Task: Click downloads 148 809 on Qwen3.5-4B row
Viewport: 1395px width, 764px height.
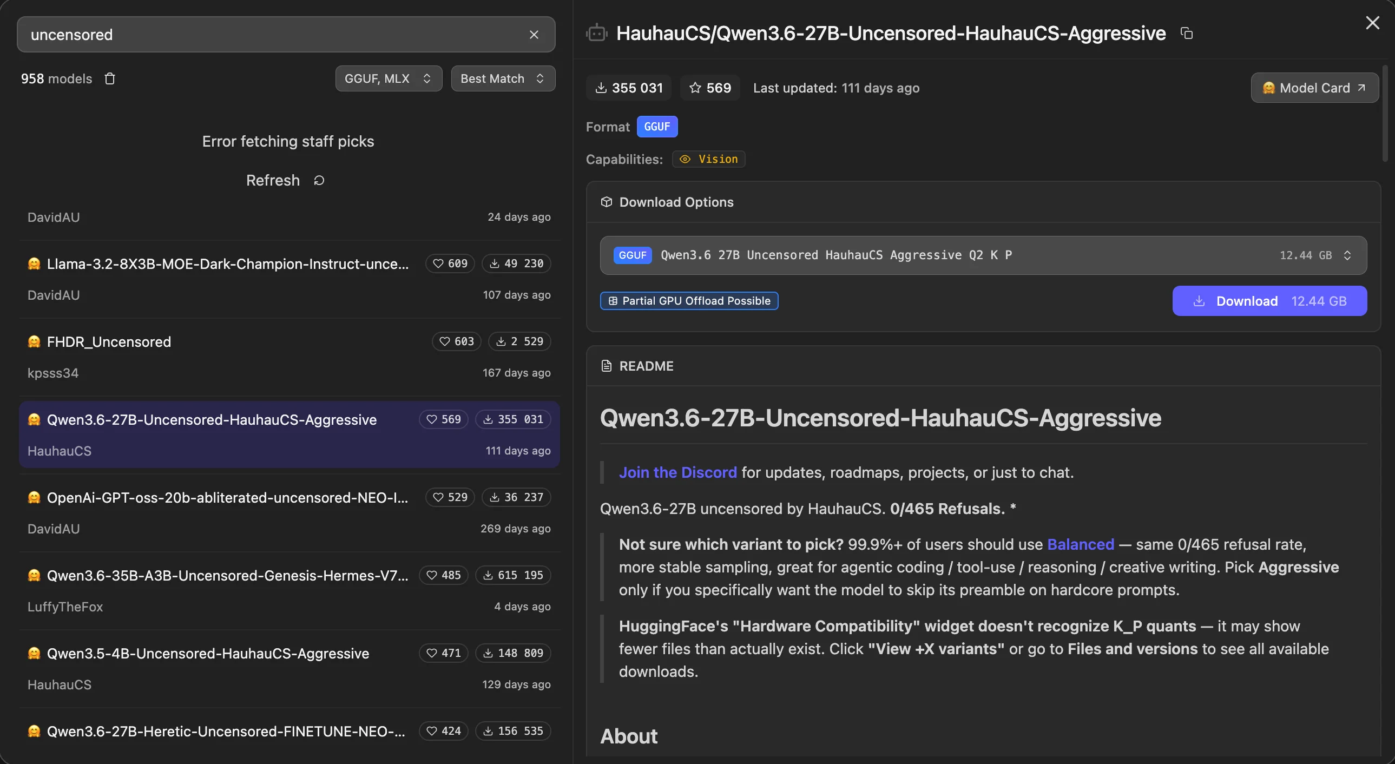Action: tap(513, 654)
